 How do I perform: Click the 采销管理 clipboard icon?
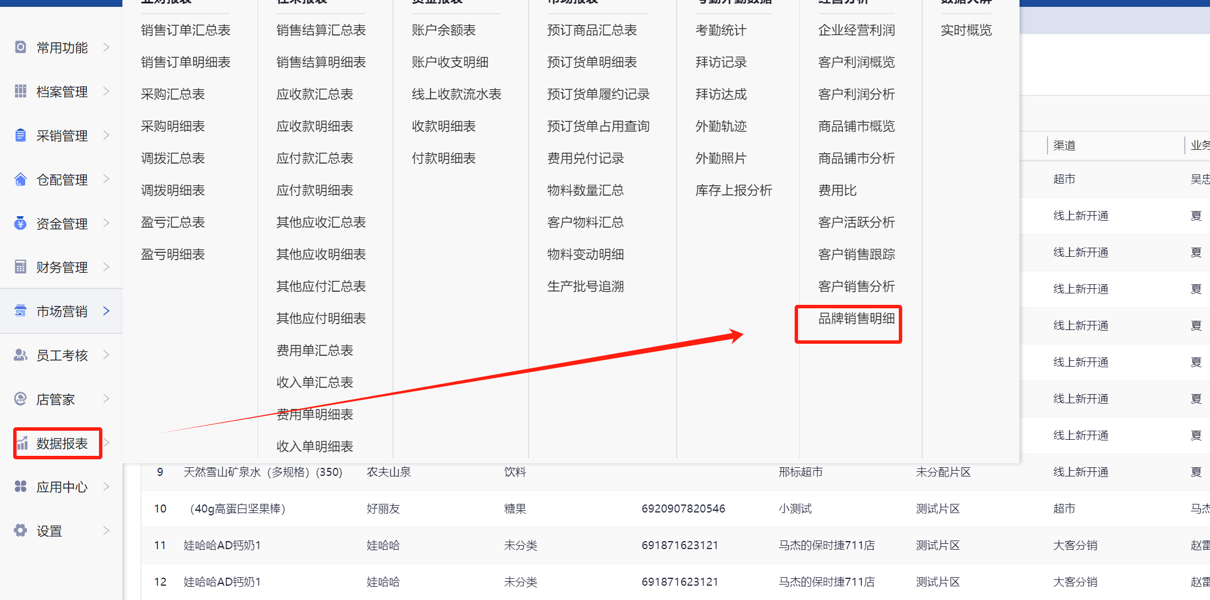(x=21, y=136)
